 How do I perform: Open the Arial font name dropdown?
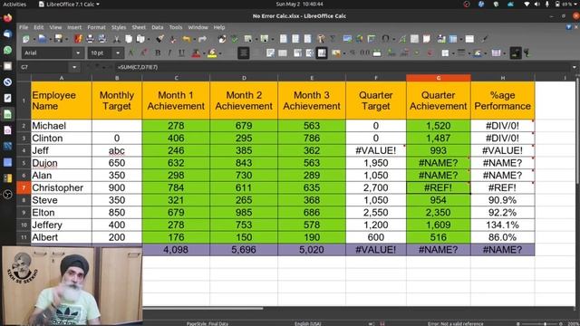tap(78, 53)
